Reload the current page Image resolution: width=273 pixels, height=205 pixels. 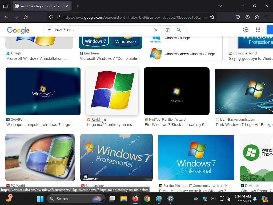click(x=26, y=17)
